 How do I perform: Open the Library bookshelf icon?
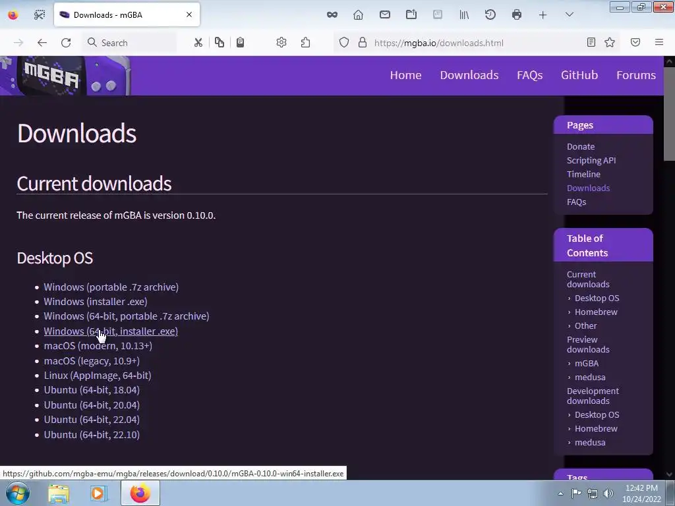pyautogui.click(x=464, y=15)
